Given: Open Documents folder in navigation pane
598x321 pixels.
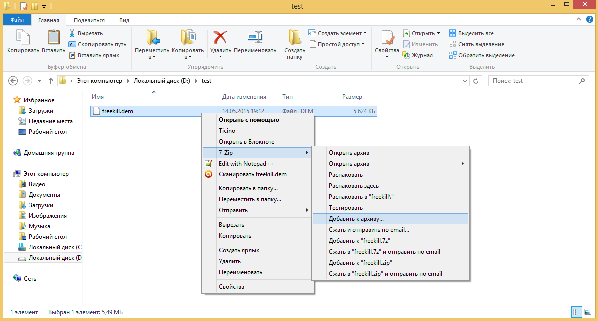Looking at the screenshot, I should (x=44, y=195).
